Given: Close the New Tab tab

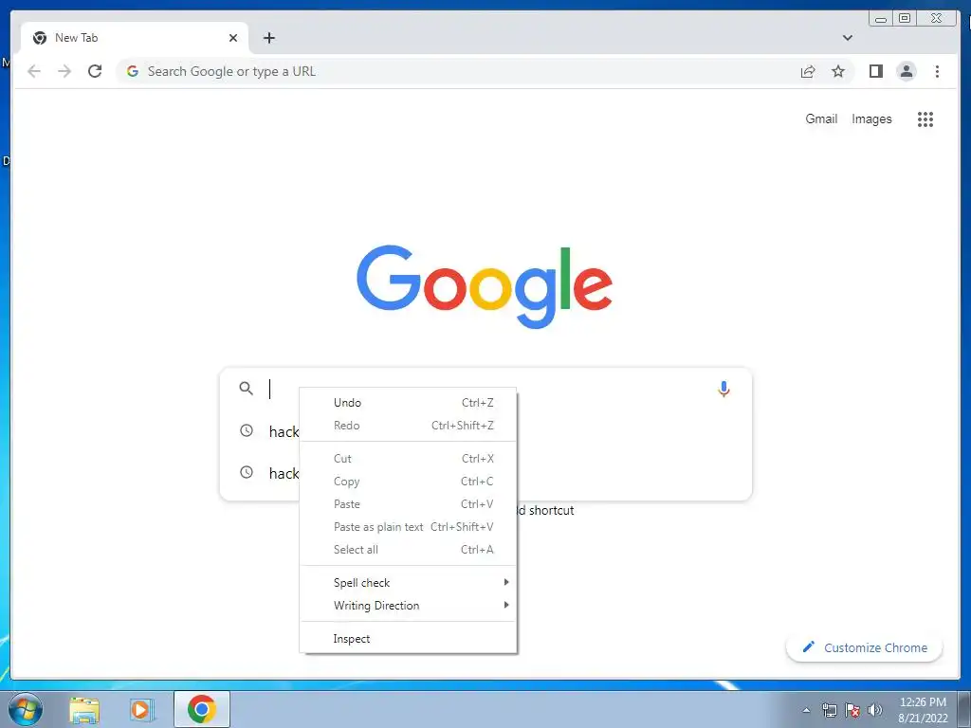Looking at the screenshot, I should [x=233, y=38].
